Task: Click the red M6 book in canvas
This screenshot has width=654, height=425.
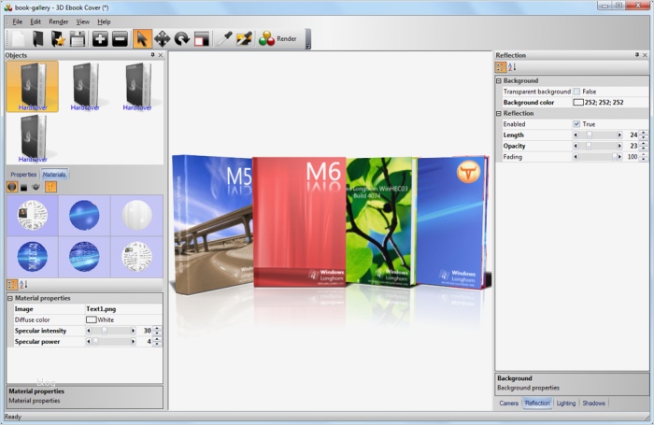Action: coord(300,221)
